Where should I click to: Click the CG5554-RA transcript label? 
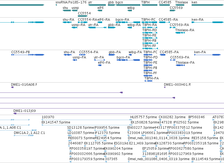point(87,19)
